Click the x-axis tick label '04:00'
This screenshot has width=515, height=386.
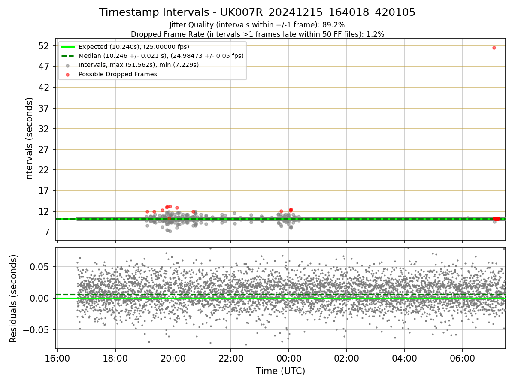coord(405,358)
